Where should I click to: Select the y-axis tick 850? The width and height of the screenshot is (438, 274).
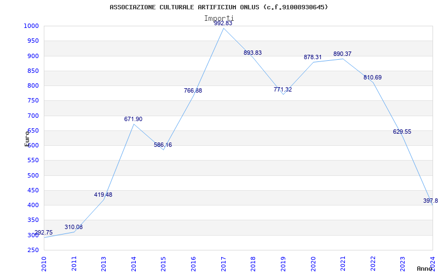click(x=33, y=71)
